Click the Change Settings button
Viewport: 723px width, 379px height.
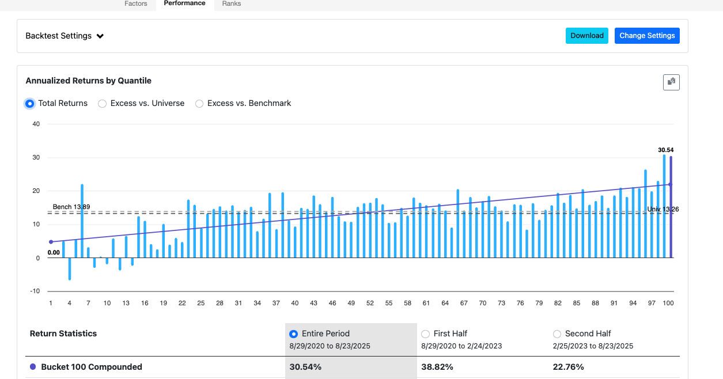click(647, 36)
